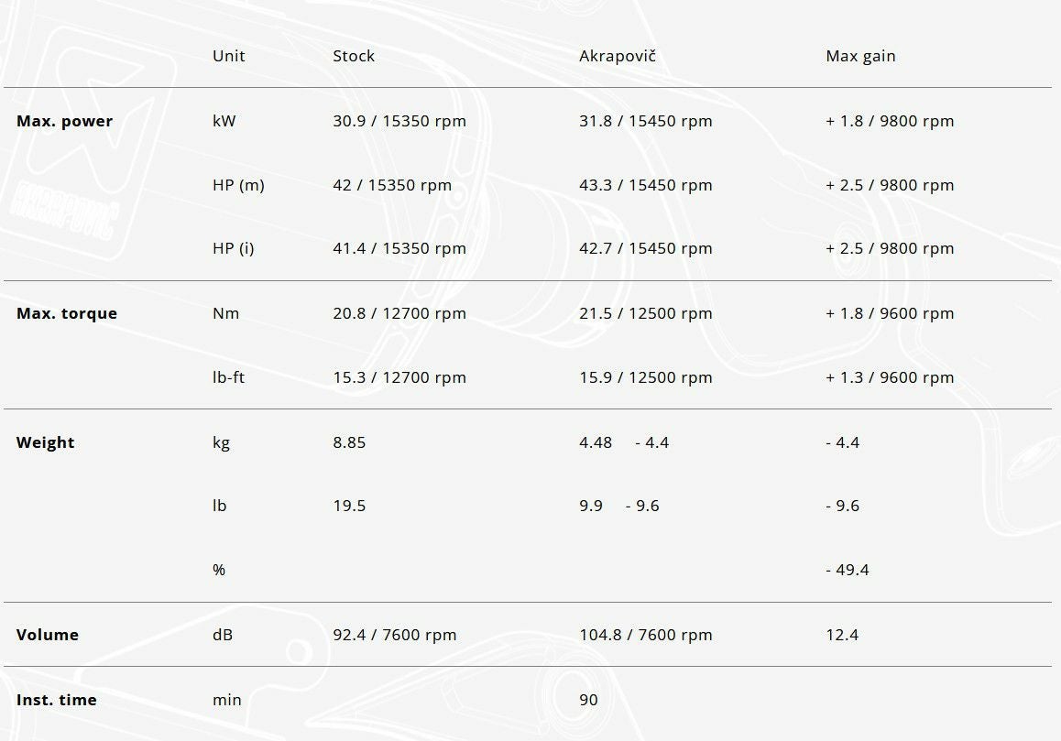The width and height of the screenshot is (1061, 741).
Task: Select the "Volume" row label
Action: pos(48,635)
